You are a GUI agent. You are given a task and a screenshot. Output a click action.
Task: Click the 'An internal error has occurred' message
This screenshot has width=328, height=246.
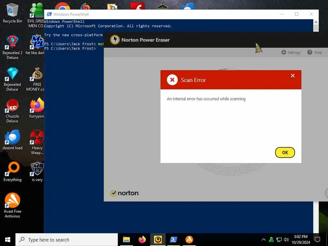pos(206,99)
